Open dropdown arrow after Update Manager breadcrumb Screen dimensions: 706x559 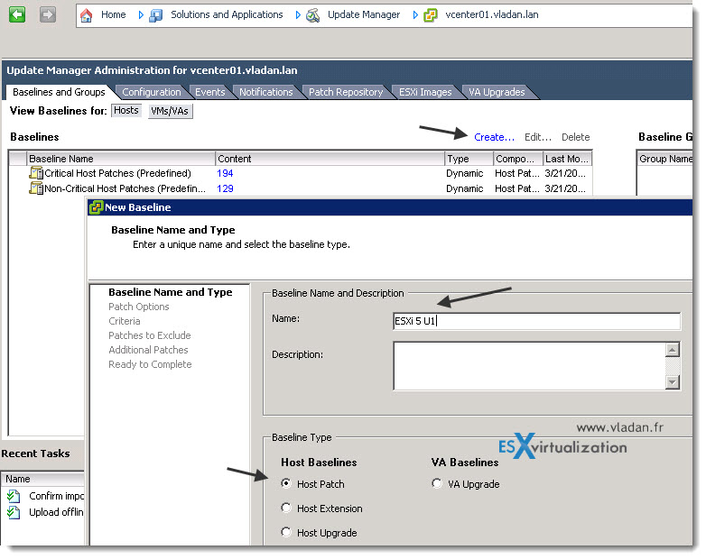pos(415,14)
